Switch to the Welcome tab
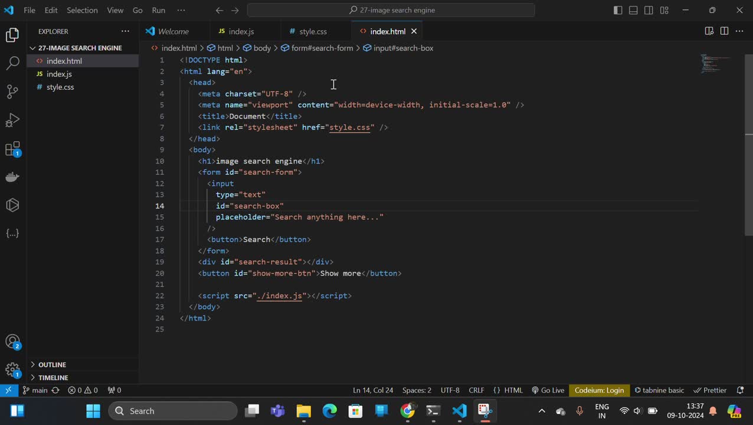The height and width of the screenshot is (425, 753). pos(173,31)
